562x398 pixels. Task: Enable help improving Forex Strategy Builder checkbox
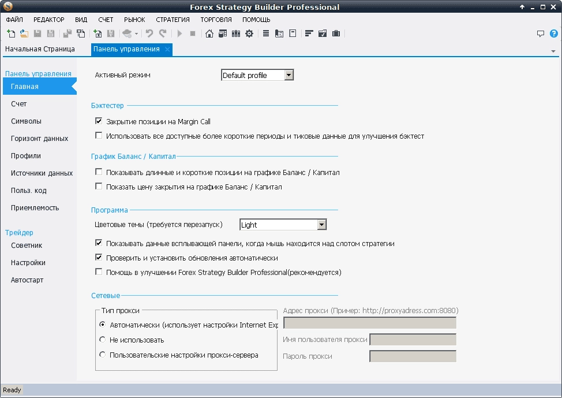click(99, 271)
